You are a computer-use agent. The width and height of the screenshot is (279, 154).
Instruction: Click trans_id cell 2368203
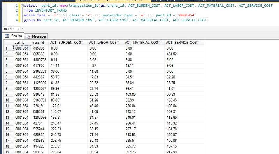pyautogui.click(x=40, y=71)
